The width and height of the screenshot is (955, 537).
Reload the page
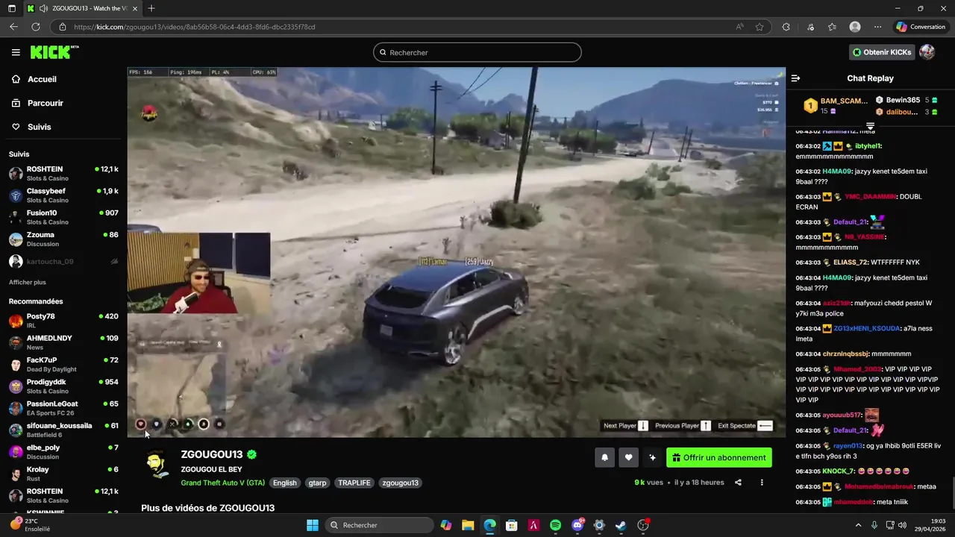pos(35,27)
